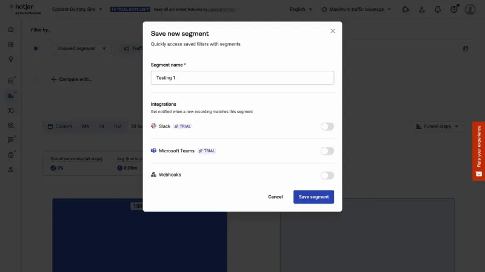
Task: Click the integrations puzzle icon in header
Action: coord(406,10)
